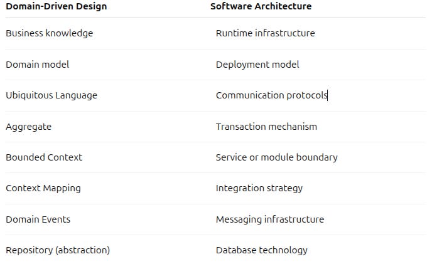Place cursor in Communication protocols cell
Image resolution: width=432 pixels, height=269 pixels.
(x=272, y=95)
